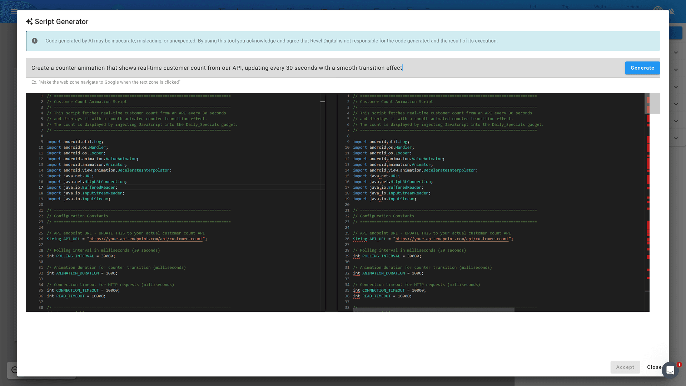Click the magnifier zoom icon at bottom left
Screen dimensions: 686x386
pyautogui.click(x=15, y=370)
